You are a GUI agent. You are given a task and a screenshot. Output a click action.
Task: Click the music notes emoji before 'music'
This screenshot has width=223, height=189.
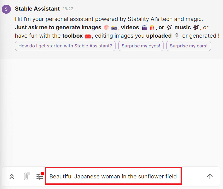click(x=169, y=27)
